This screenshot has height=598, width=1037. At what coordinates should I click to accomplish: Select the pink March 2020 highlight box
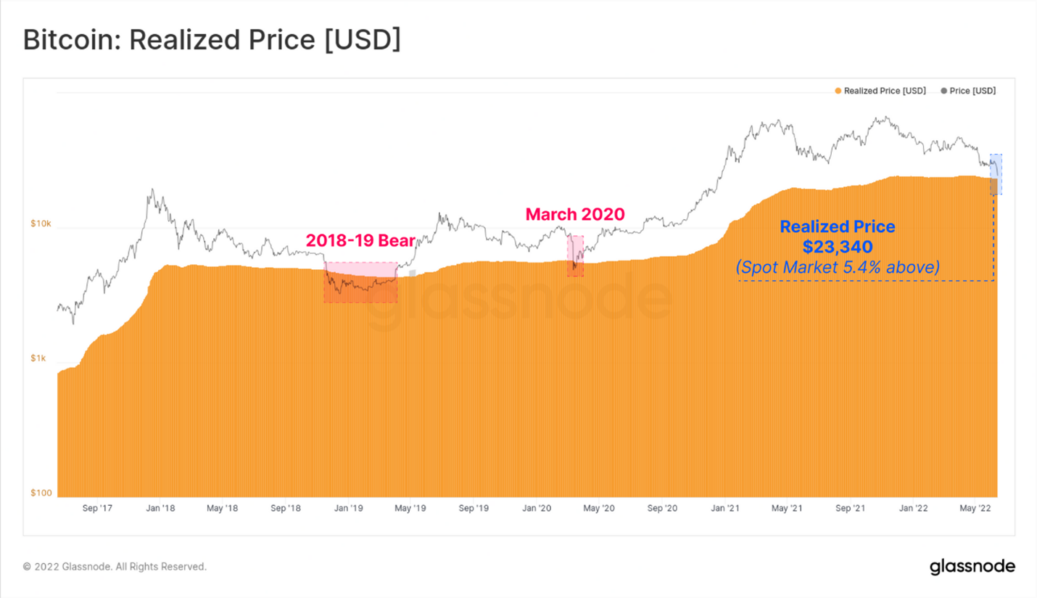pyautogui.click(x=575, y=255)
